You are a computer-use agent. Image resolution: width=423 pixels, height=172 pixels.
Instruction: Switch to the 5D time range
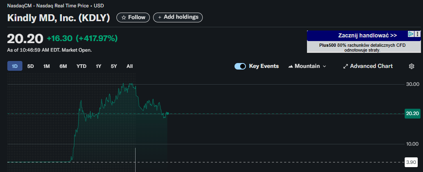tap(31, 66)
